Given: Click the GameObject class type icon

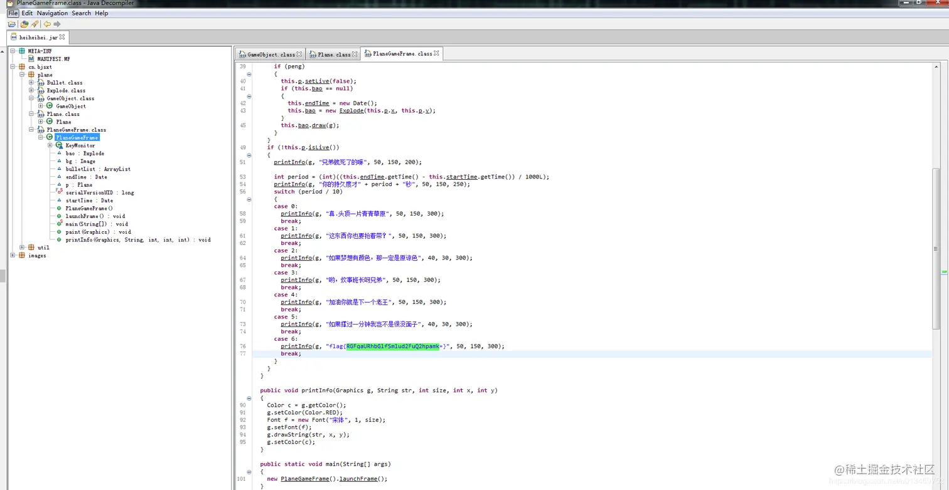Looking at the screenshot, I should pos(50,106).
